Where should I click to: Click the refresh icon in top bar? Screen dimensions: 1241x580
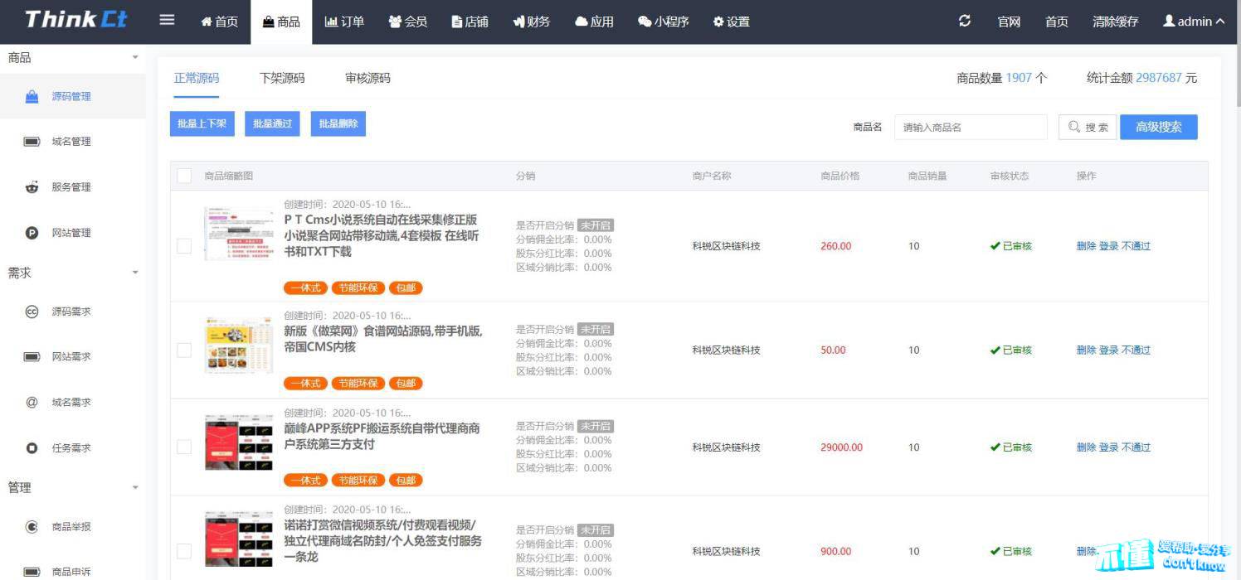tap(964, 22)
